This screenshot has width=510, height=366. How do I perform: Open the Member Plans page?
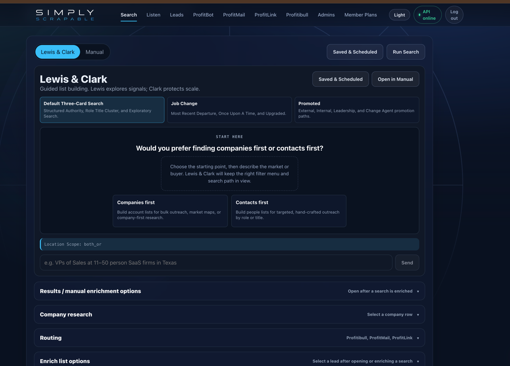pos(360,15)
